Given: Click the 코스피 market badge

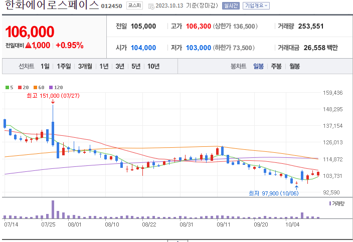Looking at the screenshot, I should coord(134,6).
